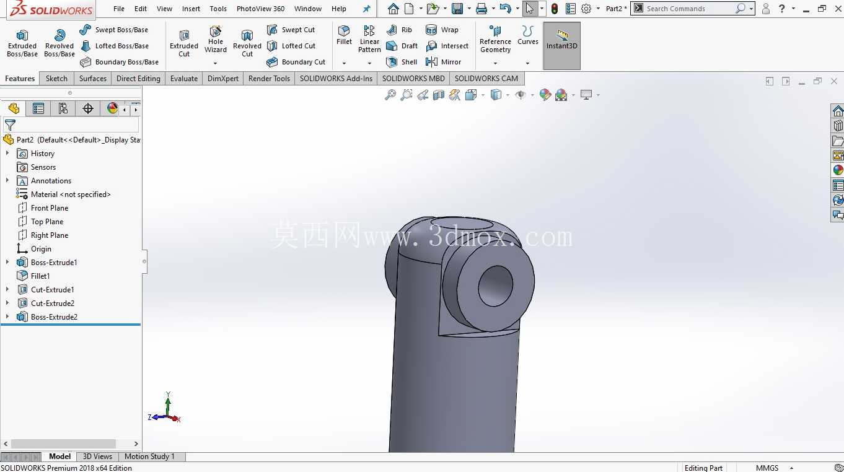Open the File menu
Viewport: 844px width, 472px height.
click(119, 9)
